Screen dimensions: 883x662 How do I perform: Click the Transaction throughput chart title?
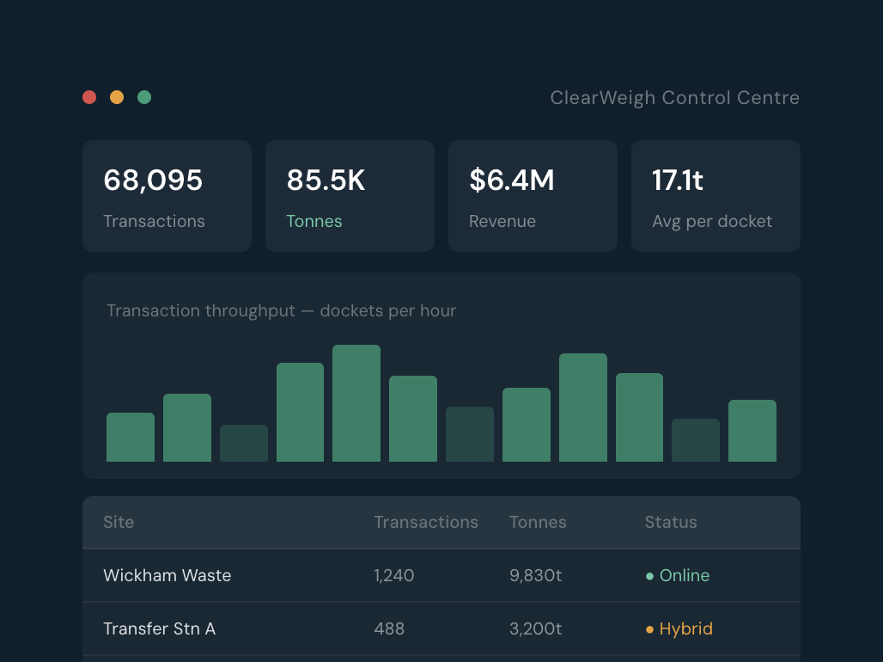(x=281, y=310)
